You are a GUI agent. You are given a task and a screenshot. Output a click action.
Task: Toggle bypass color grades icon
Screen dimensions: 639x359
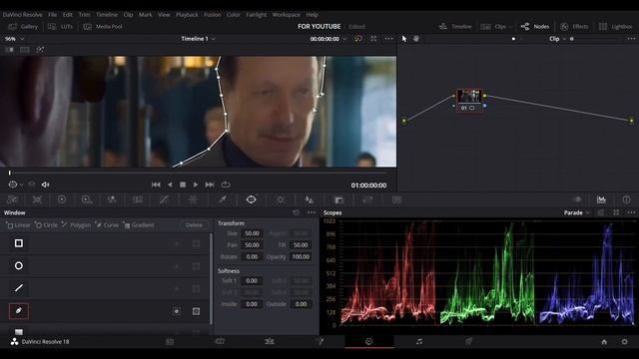pyautogui.click(x=358, y=39)
